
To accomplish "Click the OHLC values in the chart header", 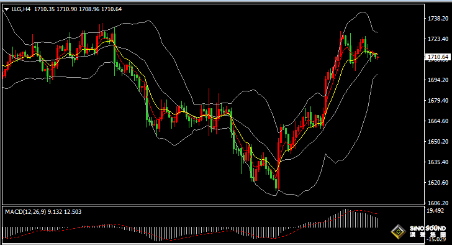I will click(78, 9).
